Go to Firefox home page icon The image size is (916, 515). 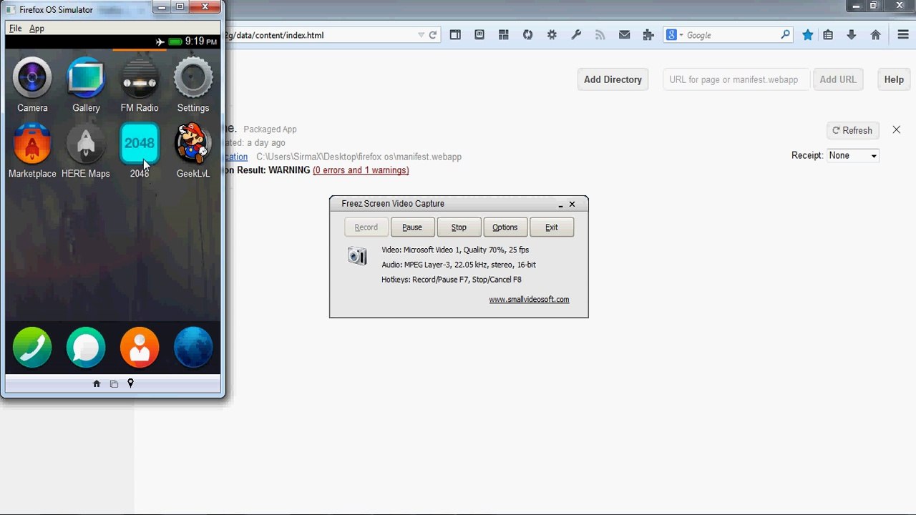[875, 35]
